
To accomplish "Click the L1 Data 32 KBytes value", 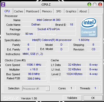I will click(x=74, y=65).
